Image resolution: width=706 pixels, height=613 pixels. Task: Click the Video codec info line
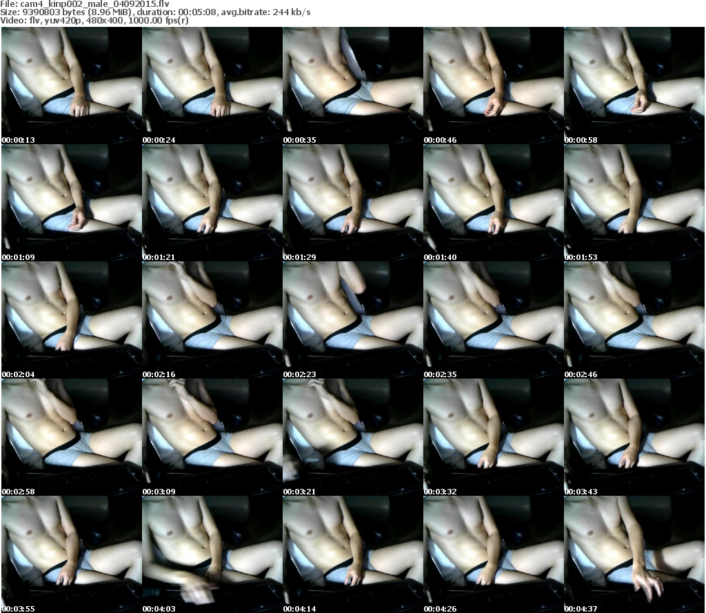[x=94, y=21]
